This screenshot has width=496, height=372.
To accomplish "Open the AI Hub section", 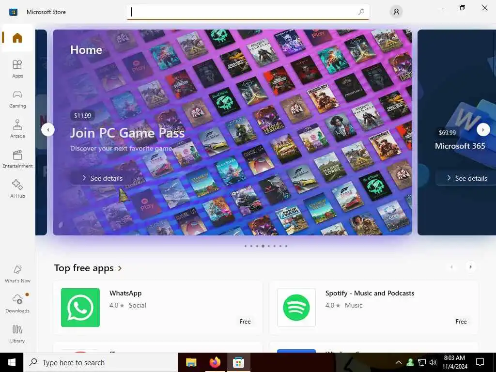I will [17, 189].
